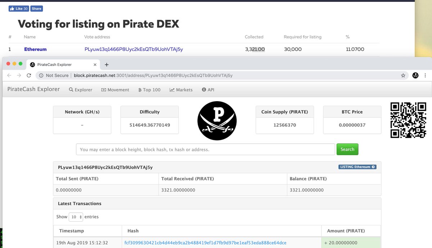Open transaction hash fcf3099630421cb4 link

tap(206, 243)
